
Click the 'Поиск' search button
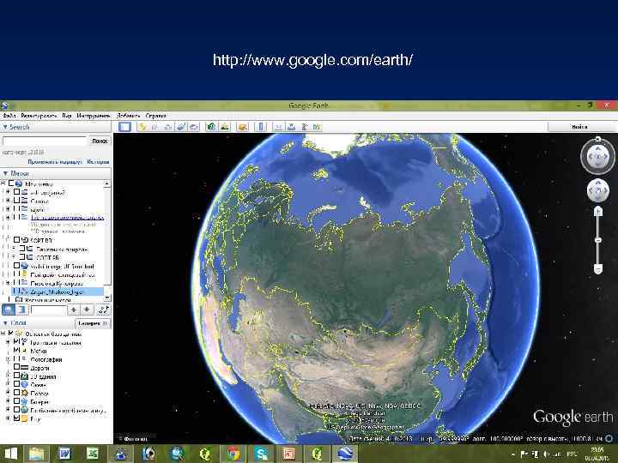point(100,141)
